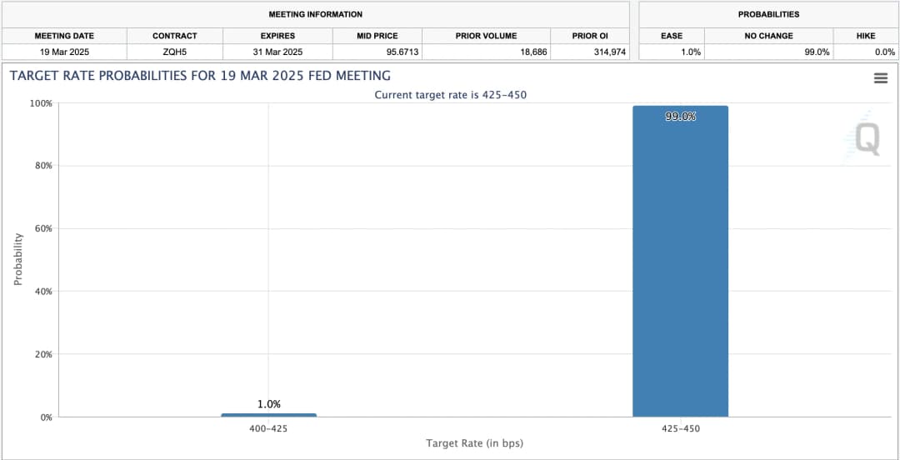
Task: Click the 99.0% data label on the bar
Action: pos(680,117)
